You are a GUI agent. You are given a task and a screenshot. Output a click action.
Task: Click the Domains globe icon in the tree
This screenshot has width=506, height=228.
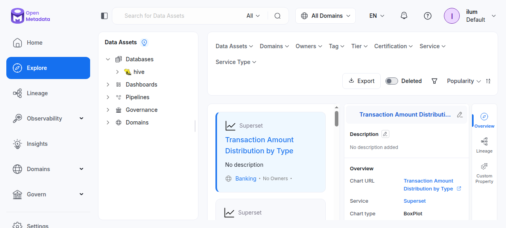click(119, 122)
